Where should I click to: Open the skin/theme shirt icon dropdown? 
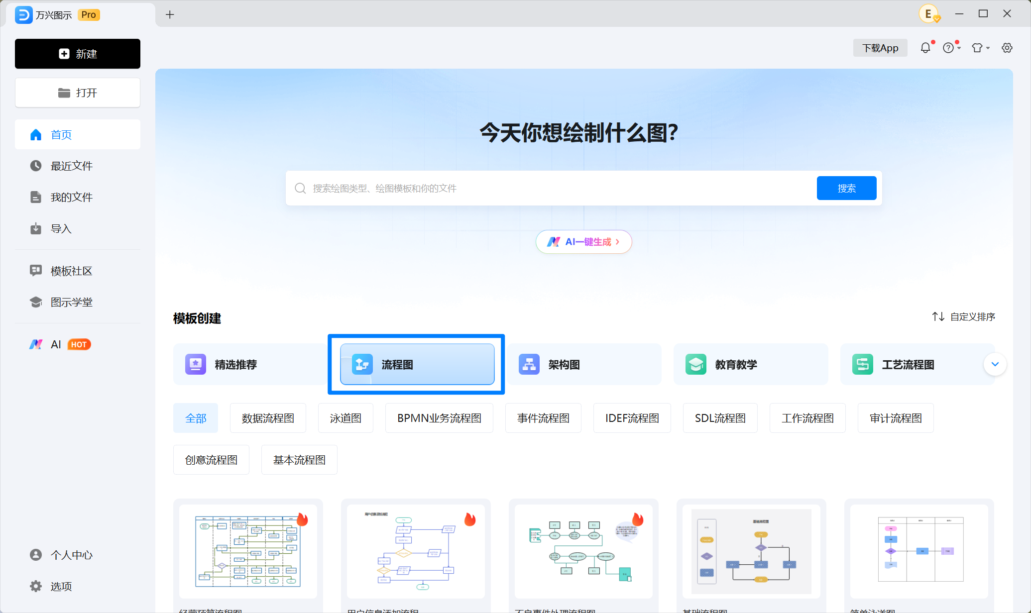click(x=980, y=48)
